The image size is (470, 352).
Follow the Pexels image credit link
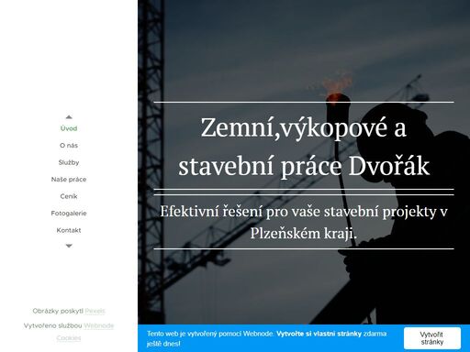click(x=95, y=311)
